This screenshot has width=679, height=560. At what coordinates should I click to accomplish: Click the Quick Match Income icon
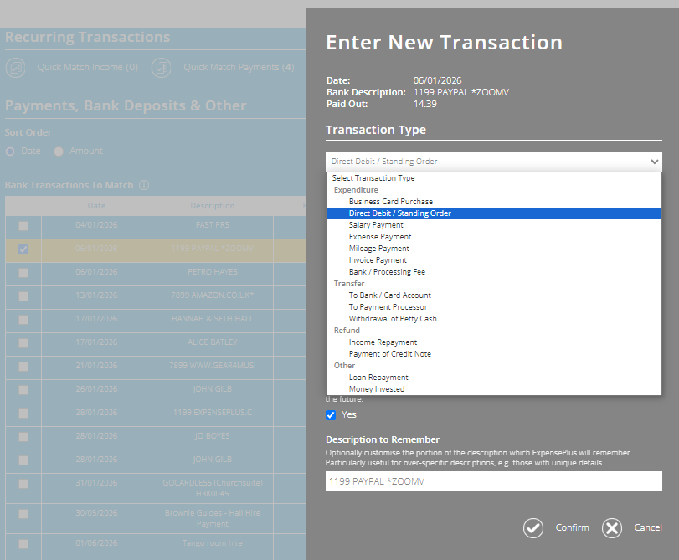[x=16, y=68]
